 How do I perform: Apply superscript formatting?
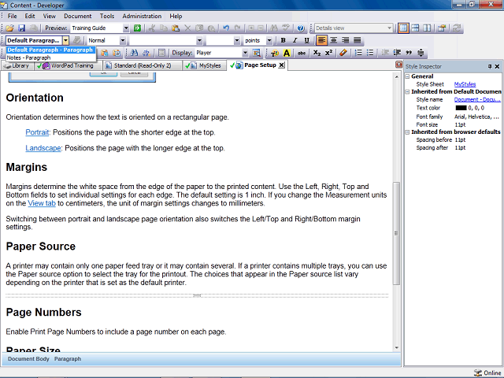(328, 53)
